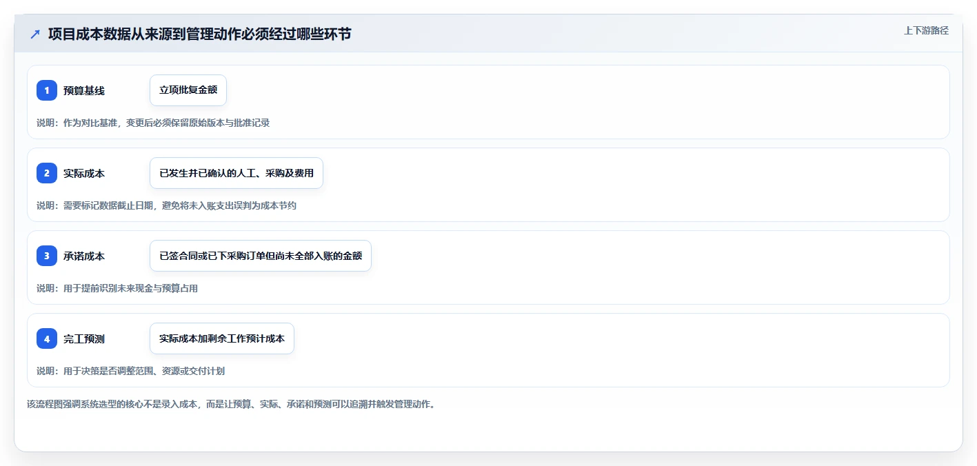Click the 承诺成本 step label
This screenshot has width=977, height=466.
84,256
